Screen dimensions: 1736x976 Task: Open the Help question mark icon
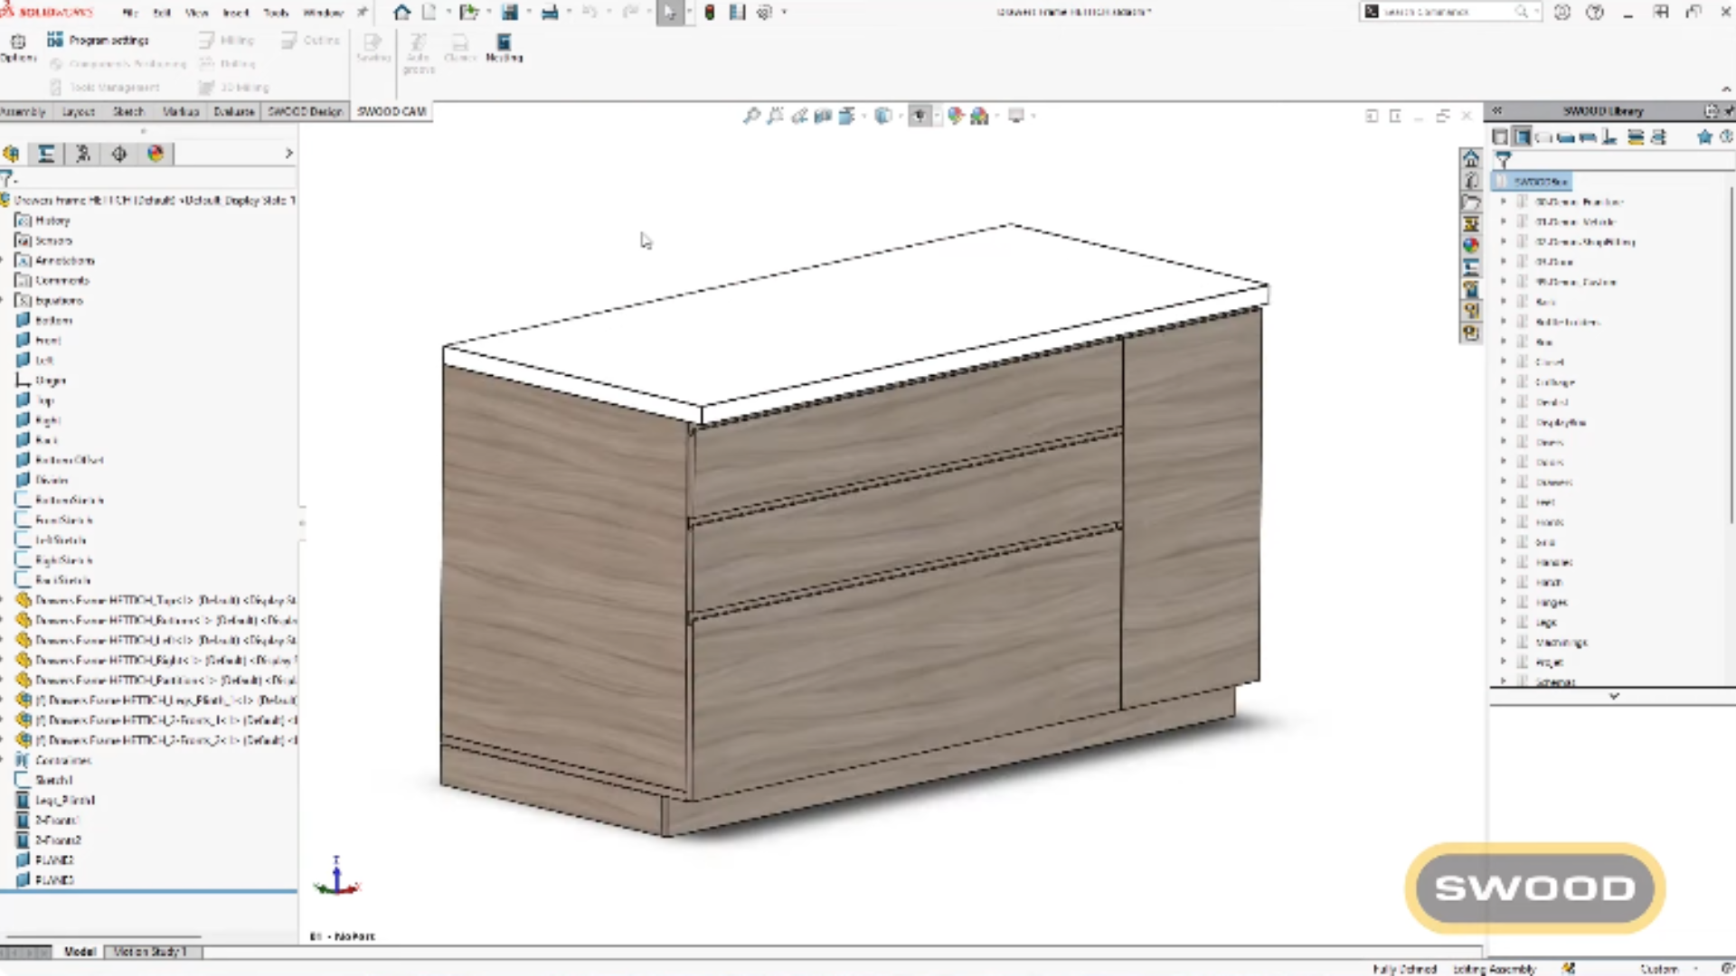[1595, 12]
